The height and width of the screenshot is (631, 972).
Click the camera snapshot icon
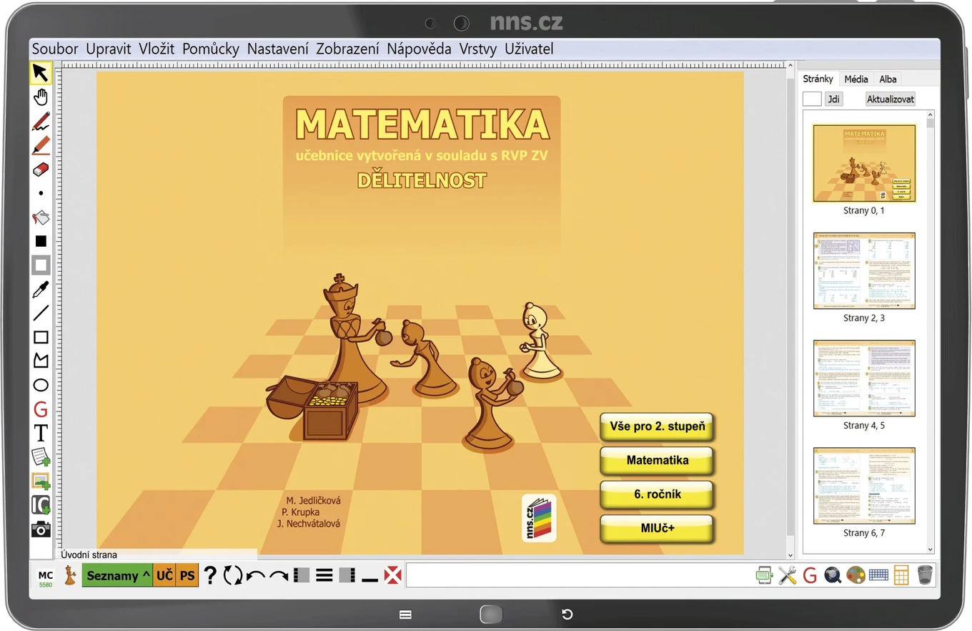point(41,529)
